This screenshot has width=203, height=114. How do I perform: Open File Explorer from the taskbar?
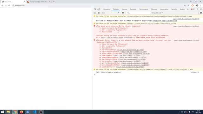click(8, 112)
